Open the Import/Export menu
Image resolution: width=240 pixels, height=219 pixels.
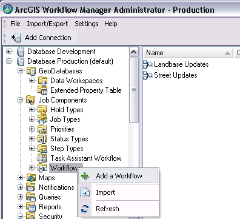pyautogui.click(x=47, y=24)
